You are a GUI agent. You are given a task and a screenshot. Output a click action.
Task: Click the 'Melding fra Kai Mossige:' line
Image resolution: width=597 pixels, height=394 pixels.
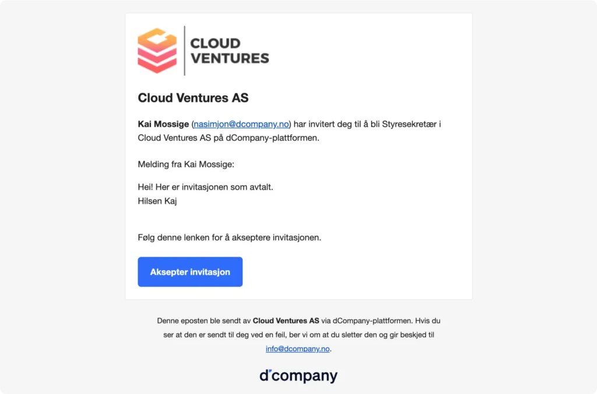tap(185, 164)
